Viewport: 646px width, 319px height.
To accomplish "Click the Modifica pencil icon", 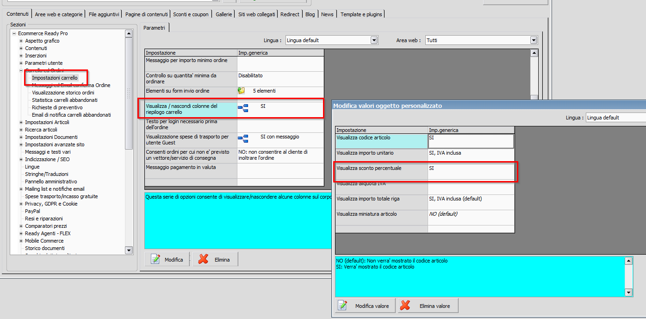I will coord(155,259).
